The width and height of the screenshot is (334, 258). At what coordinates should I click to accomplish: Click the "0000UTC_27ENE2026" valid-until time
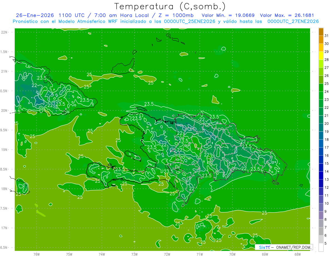point(293,21)
